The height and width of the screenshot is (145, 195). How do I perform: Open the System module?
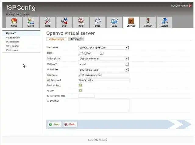165,22
